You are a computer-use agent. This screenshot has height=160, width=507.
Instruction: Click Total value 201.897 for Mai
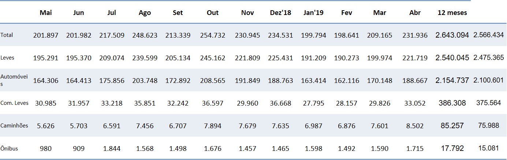46,35
